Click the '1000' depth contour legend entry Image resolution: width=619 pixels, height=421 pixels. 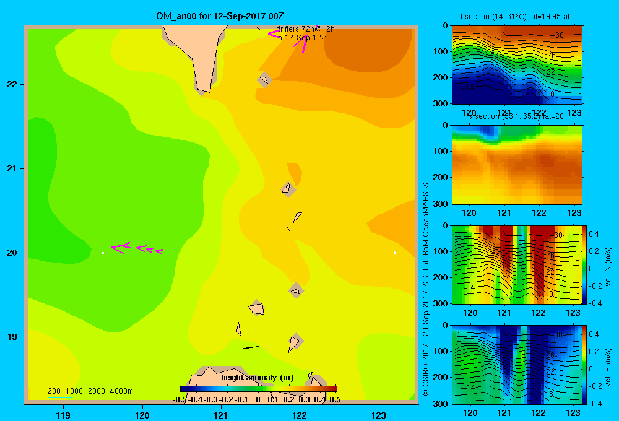(74, 391)
